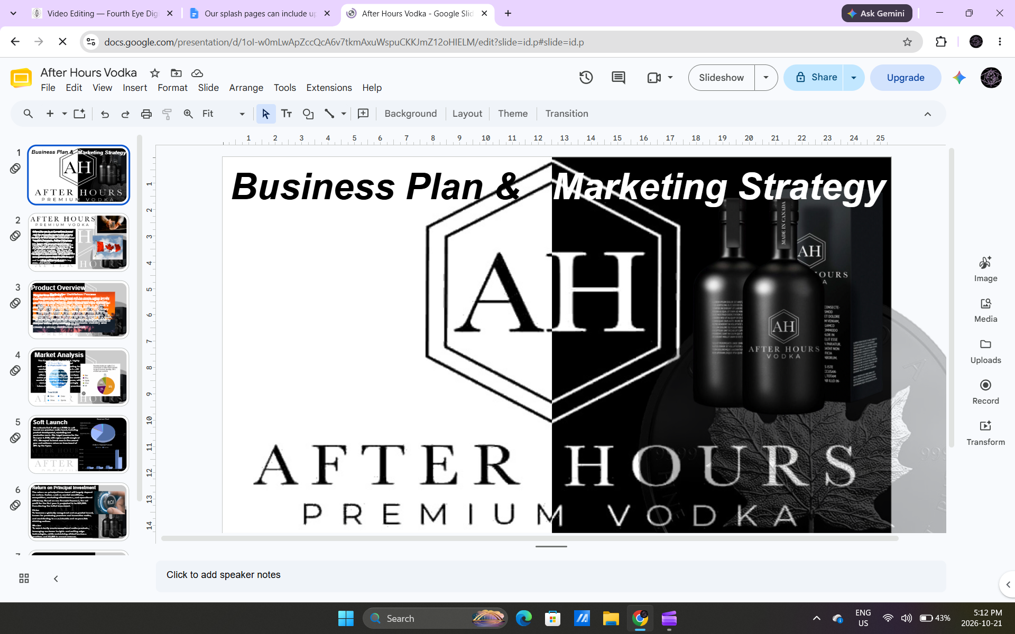Hide the menus with chevron up

click(928, 114)
